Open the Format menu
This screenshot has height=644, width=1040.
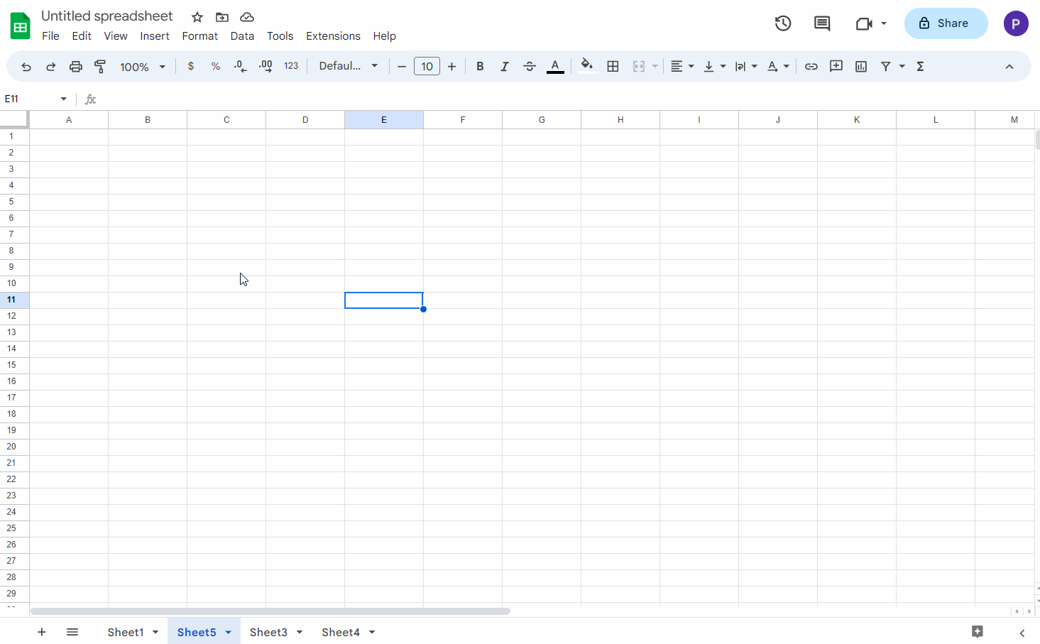tap(199, 36)
